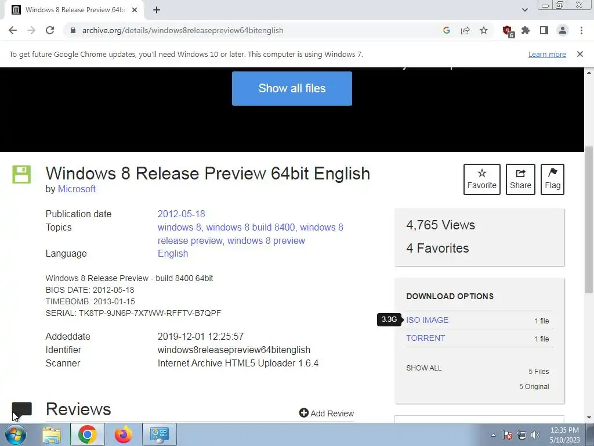Click the address bar URL
This screenshot has width=594, height=446.
[x=183, y=30]
